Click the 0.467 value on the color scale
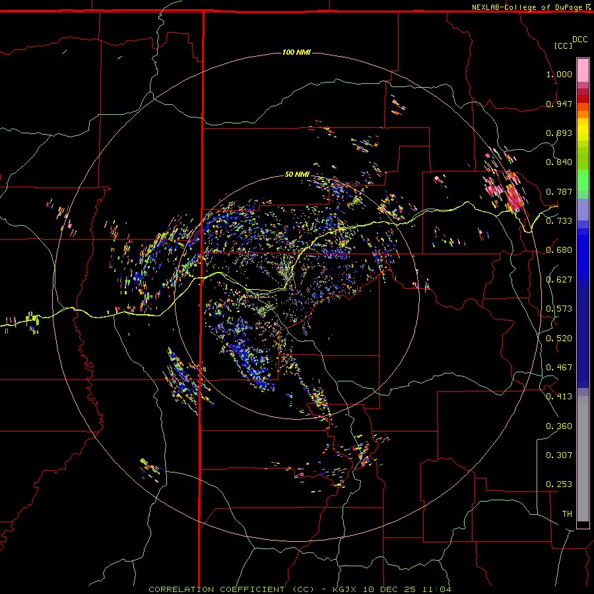Screen dimensions: 594x594 coord(559,368)
